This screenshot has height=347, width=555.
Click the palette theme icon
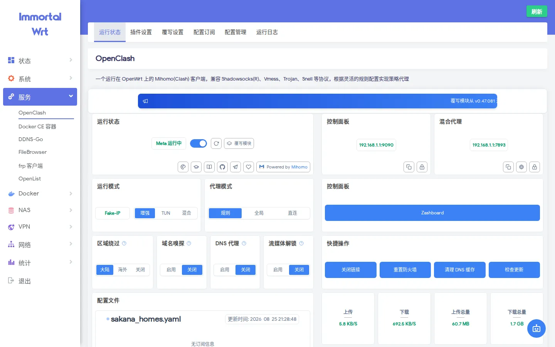click(183, 167)
